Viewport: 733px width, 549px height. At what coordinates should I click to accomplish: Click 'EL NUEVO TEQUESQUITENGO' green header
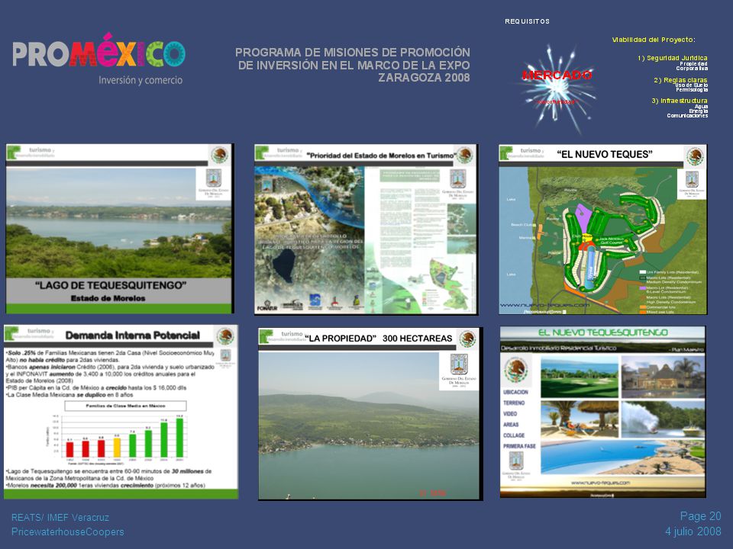click(x=603, y=332)
